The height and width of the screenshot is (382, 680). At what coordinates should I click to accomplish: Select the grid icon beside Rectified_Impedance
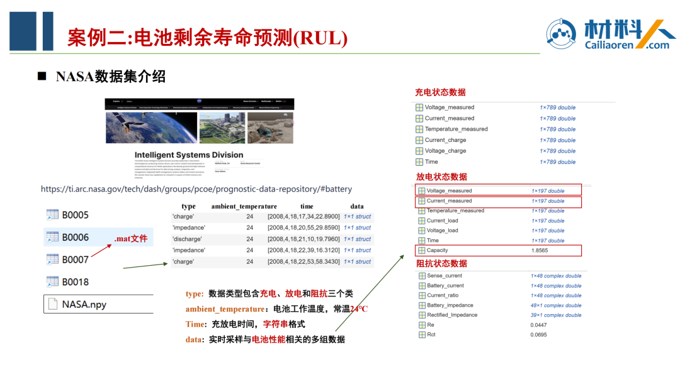(422, 315)
